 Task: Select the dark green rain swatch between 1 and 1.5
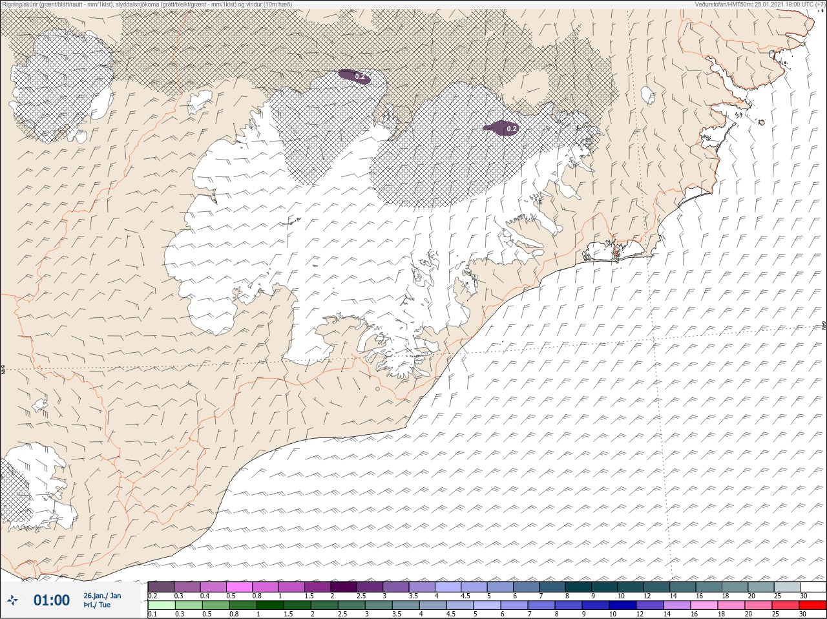pos(270,605)
